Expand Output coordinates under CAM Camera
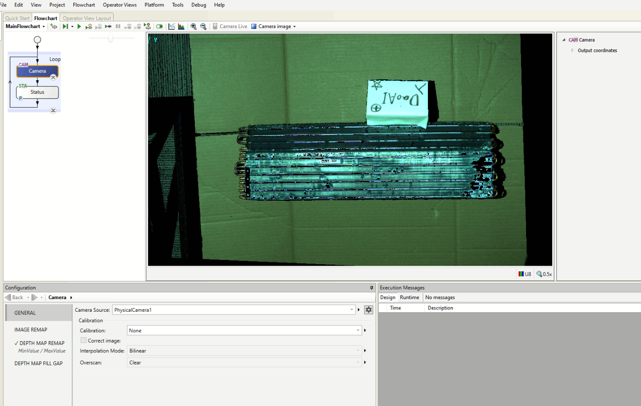 click(572, 50)
